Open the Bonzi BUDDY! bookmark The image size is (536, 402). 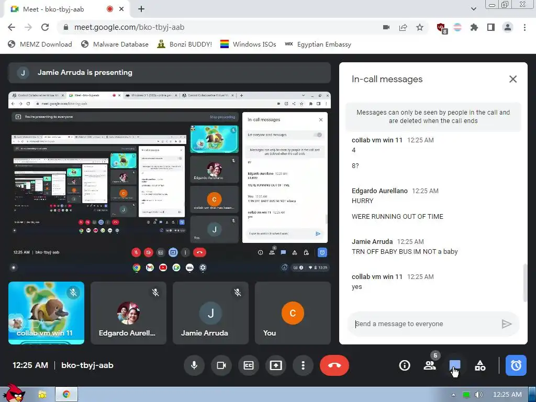pos(185,44)
